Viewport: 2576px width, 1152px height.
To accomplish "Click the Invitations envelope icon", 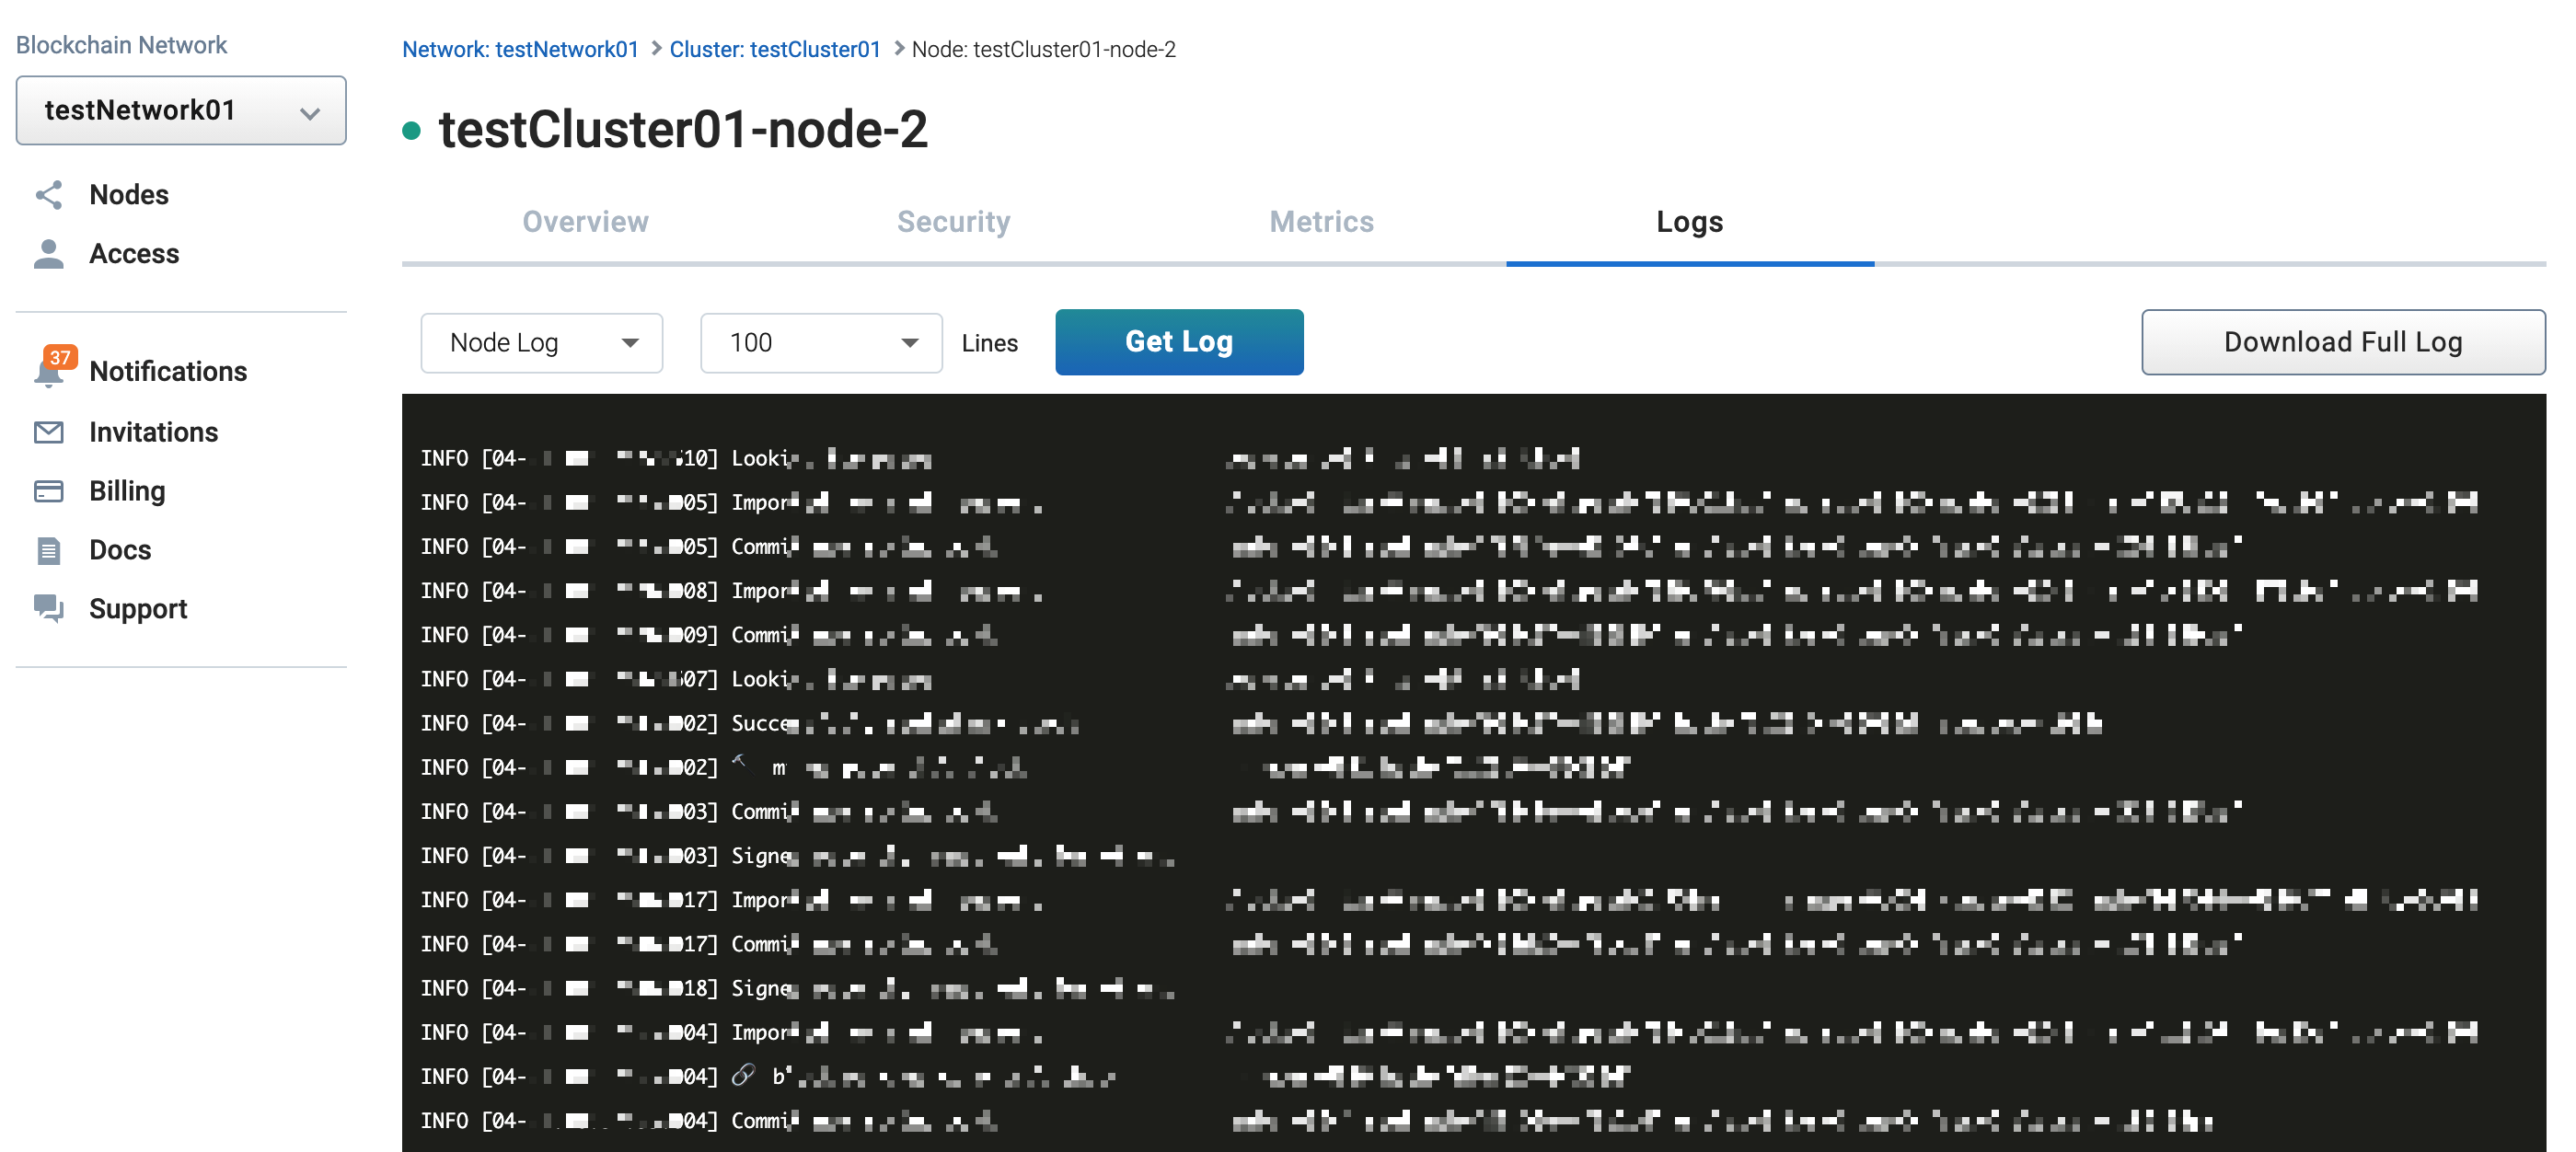I will click(49, 432).
